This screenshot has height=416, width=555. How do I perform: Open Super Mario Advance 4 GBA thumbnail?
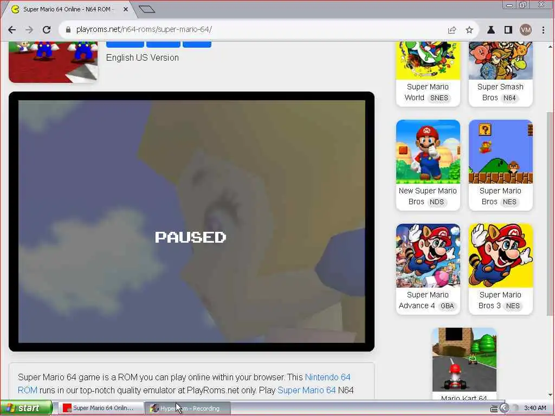(428, 256)
